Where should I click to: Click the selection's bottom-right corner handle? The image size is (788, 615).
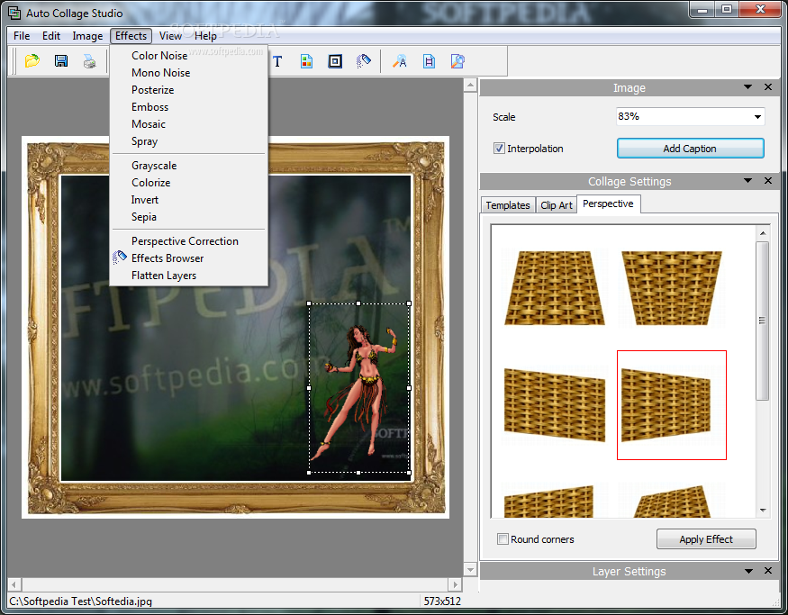coord(409,473)
